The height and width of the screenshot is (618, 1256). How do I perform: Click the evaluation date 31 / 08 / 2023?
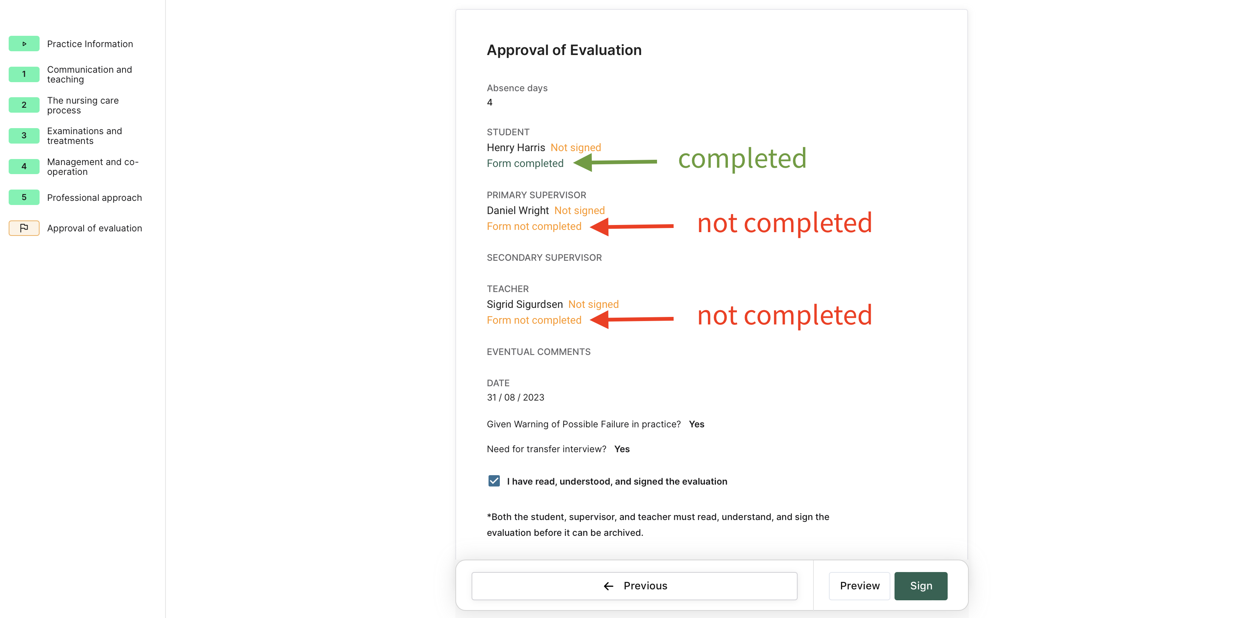515,397
